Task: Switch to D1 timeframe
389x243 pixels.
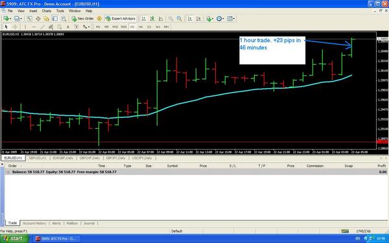Action: [x=149, y=27]
